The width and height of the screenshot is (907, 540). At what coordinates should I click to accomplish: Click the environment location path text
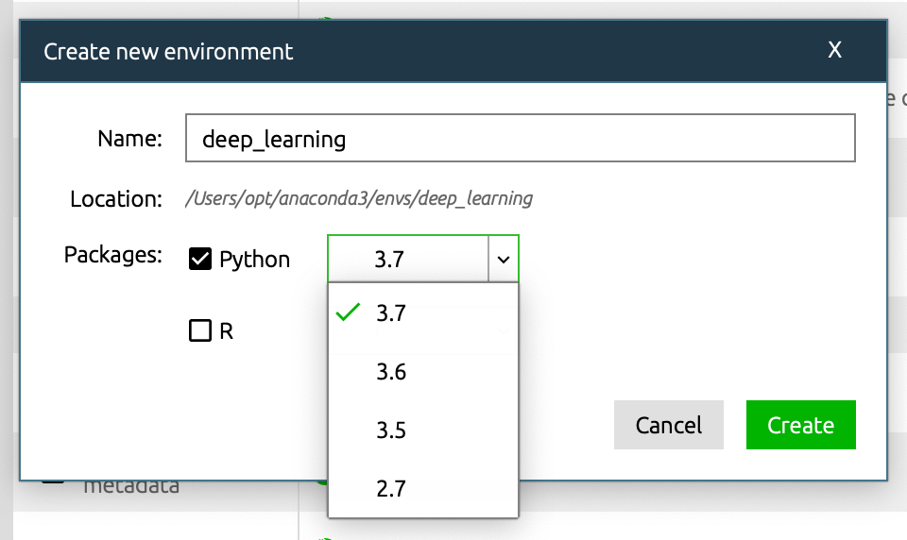[359, 198]
